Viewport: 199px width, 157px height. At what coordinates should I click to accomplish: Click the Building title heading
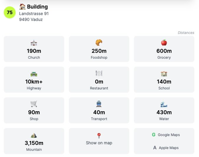coord(37,7)
